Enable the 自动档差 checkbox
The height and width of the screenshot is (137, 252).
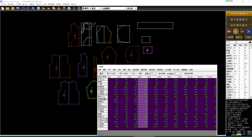[157, 74]
